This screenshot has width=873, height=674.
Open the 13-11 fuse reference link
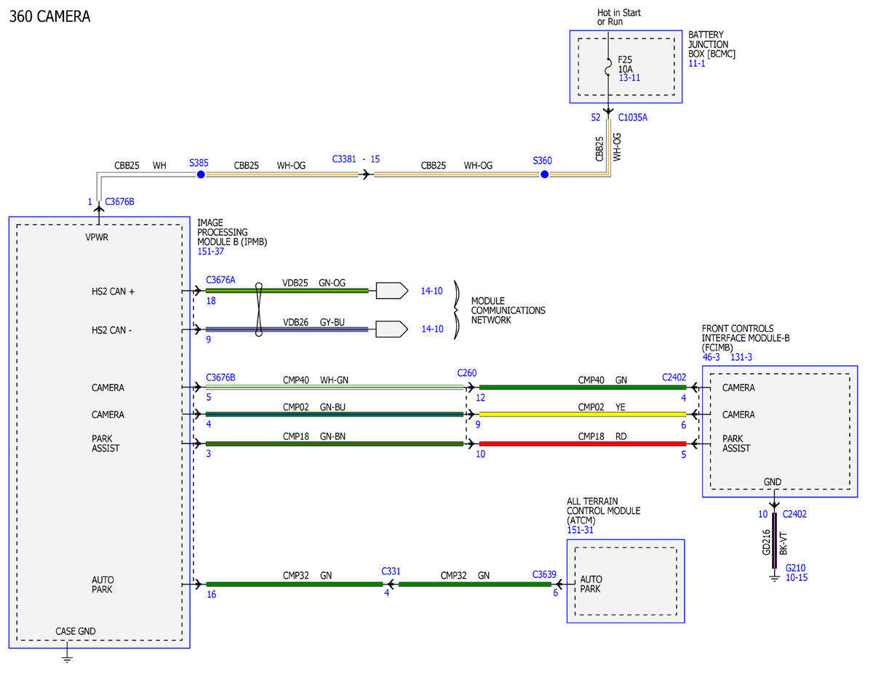point(629,78)
